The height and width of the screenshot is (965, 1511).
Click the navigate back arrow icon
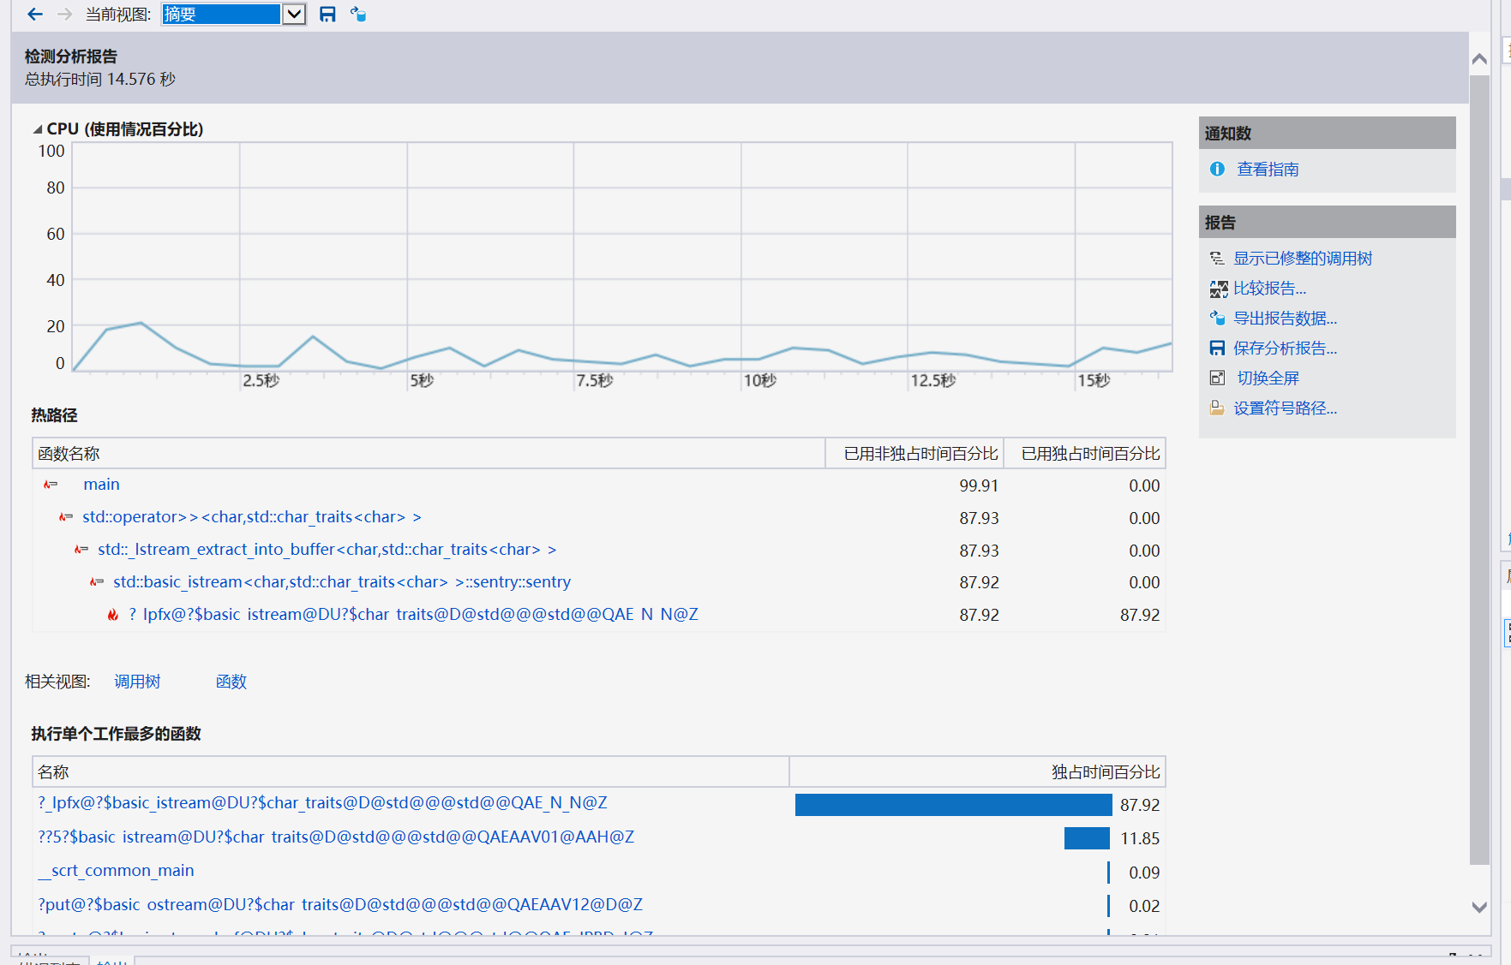34,15
